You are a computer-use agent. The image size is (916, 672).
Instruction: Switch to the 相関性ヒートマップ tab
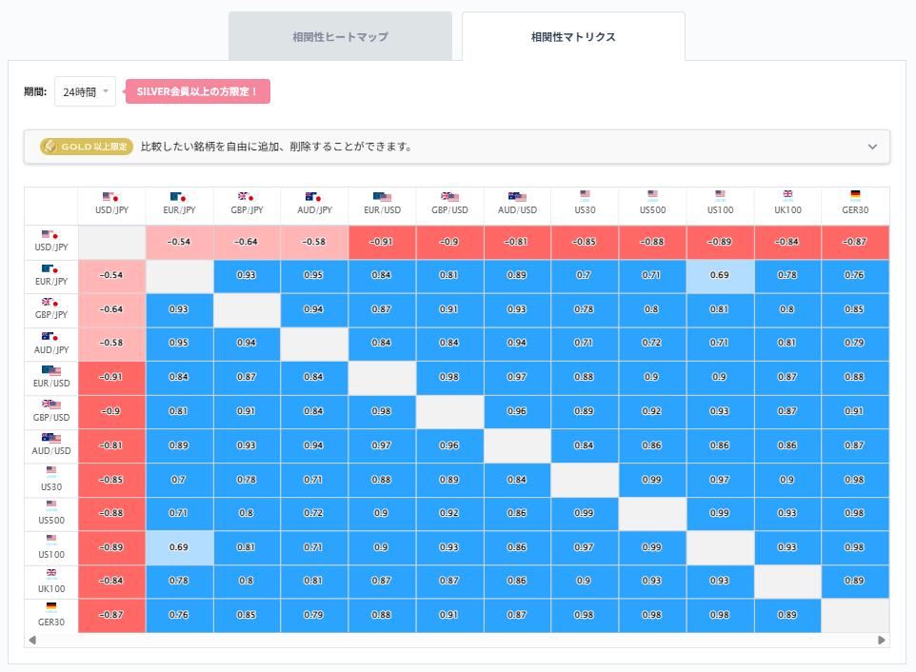[340, 36]
